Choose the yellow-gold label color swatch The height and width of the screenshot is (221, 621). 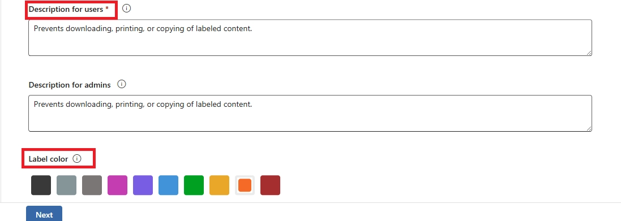pos(220,185)
